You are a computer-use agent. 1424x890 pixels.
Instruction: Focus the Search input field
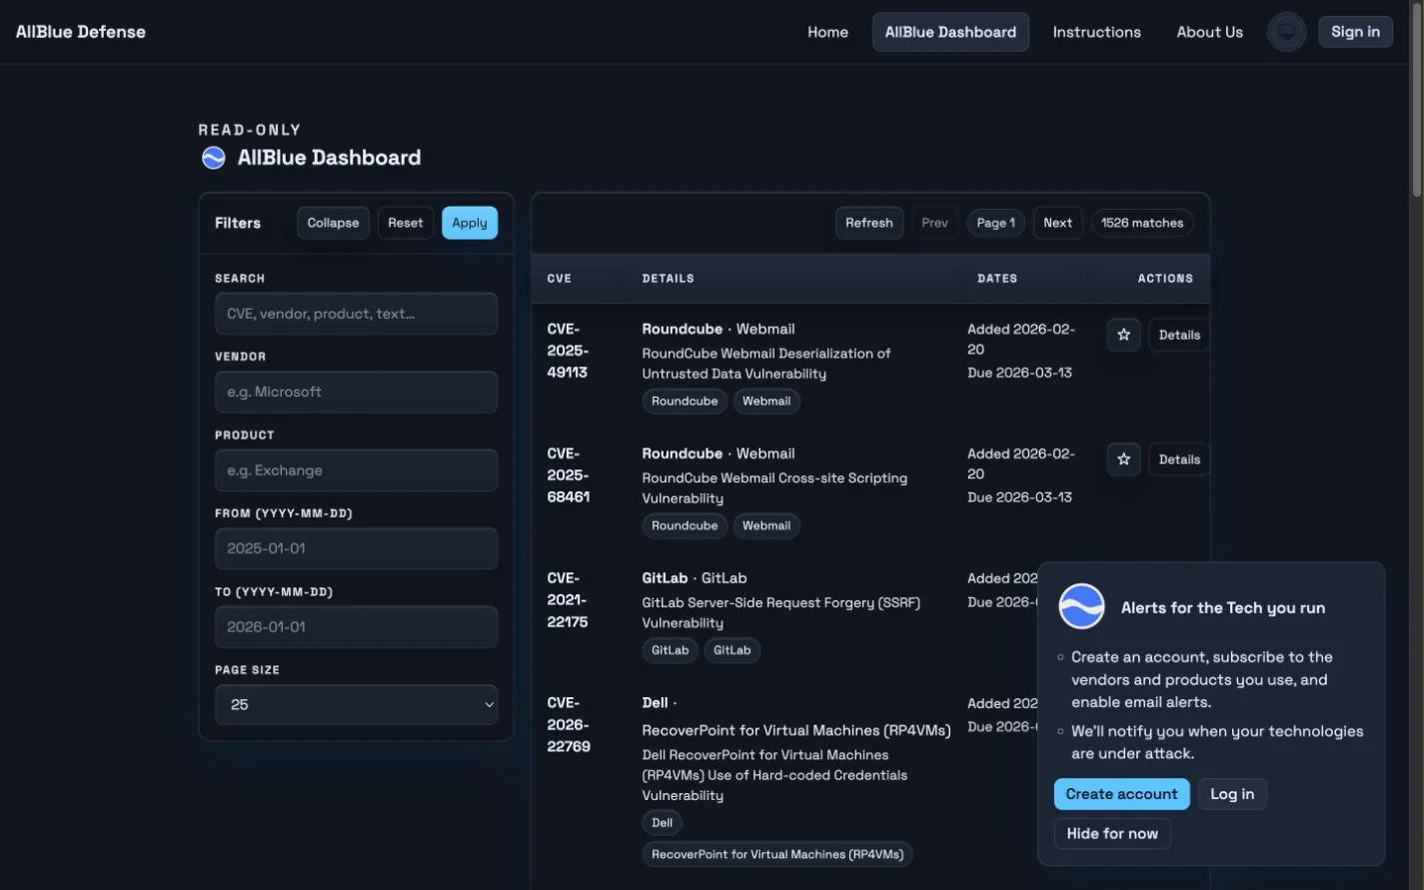[356, 314]
